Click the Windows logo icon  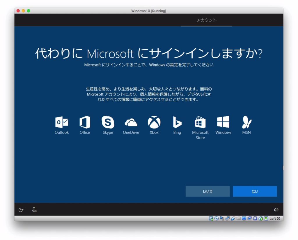pyautogui.click(x=223, y=122)
